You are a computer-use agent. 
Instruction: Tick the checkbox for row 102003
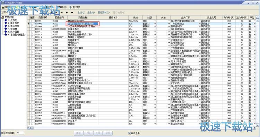pos(32,124)
